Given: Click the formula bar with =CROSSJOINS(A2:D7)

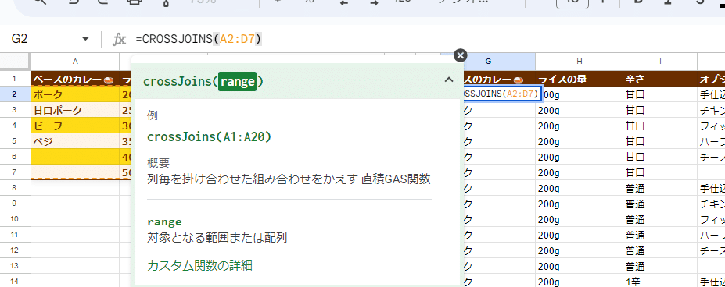Looking at the screenshot, I should [425, 39].
